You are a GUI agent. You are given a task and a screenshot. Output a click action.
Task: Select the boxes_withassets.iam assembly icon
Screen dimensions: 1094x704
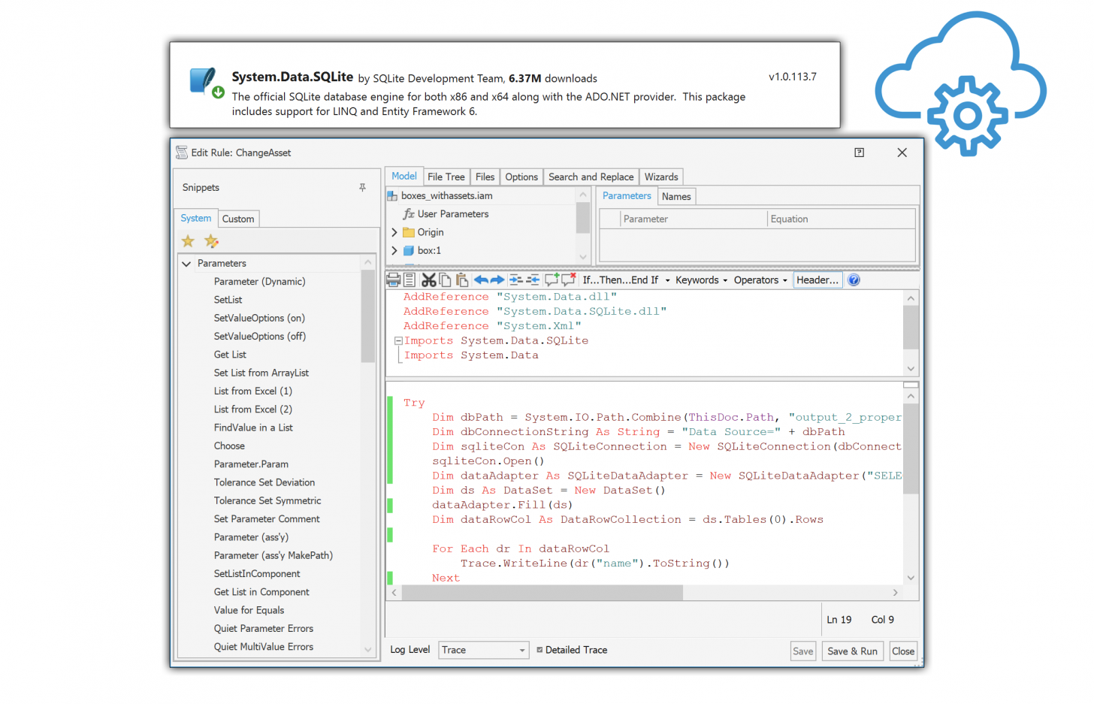click(x=392, y=196)
